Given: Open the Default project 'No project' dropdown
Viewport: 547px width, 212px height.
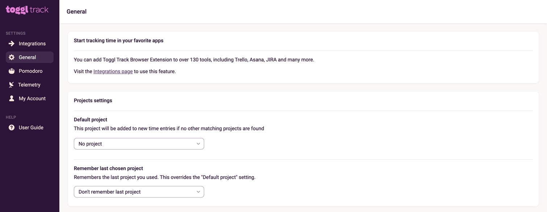Looking at the screenshot, I should coord(134,144).
